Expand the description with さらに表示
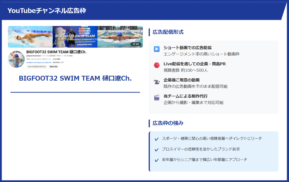289x182 pixels. [56, 59]
